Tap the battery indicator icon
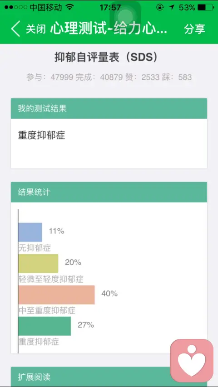 [206, 7]
